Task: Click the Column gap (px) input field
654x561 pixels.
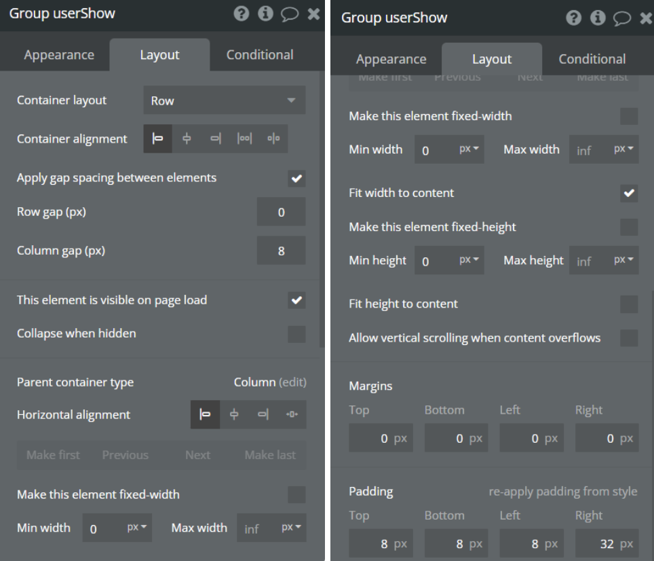Action: pyautogui.click(x=281, y=251)
